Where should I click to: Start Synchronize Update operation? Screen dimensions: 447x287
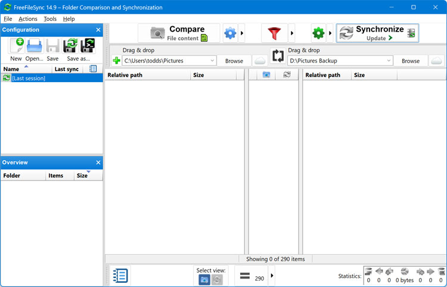point(377,33)
